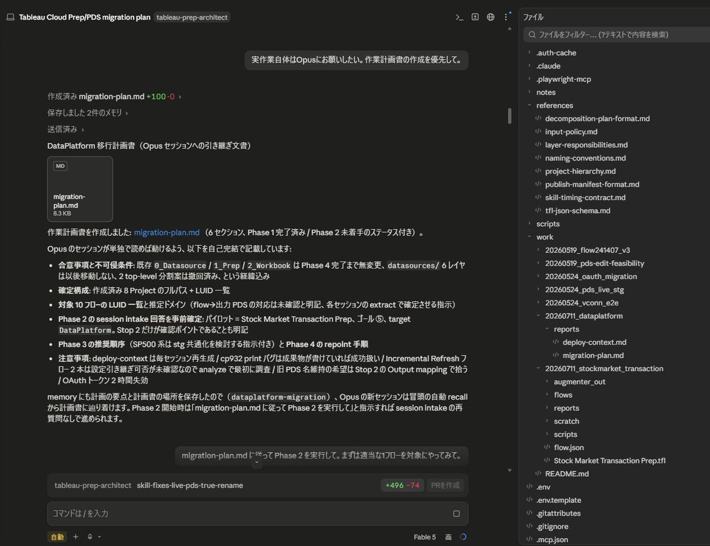The width and height of the screenshot is (710, 546).
Task: Open decomposition-plan-format.md in file tree
Action: pyautogui.click(x=597, y=118)
